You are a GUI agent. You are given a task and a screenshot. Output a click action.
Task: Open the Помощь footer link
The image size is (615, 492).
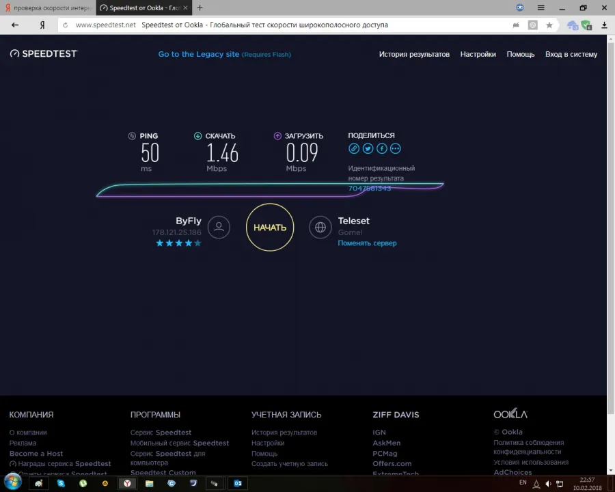264,454
